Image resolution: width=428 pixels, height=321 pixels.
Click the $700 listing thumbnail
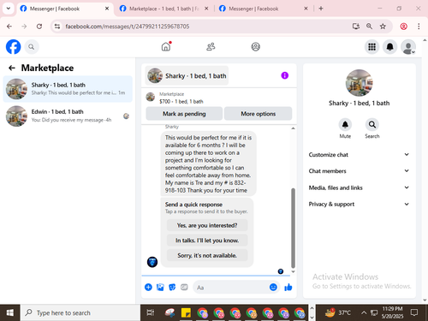pyautogui.click(x=151, y=97)
